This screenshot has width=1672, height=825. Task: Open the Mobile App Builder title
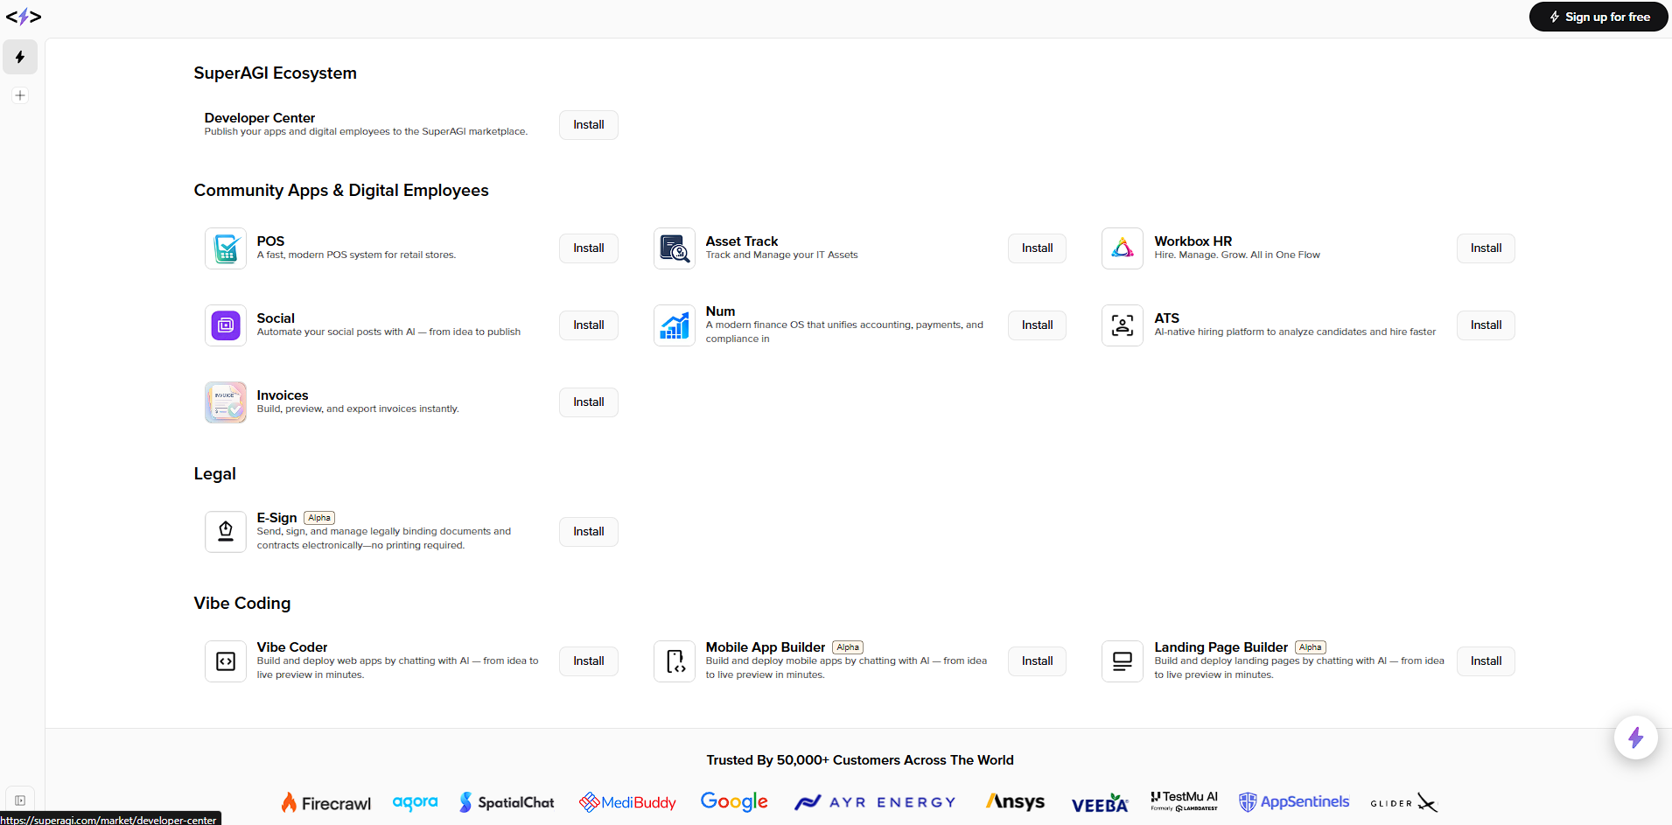click(x=766, y=647)
